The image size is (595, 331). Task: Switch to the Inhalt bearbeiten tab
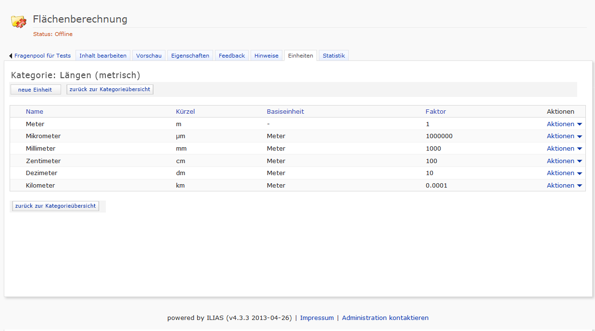click(x=103, y=56)
